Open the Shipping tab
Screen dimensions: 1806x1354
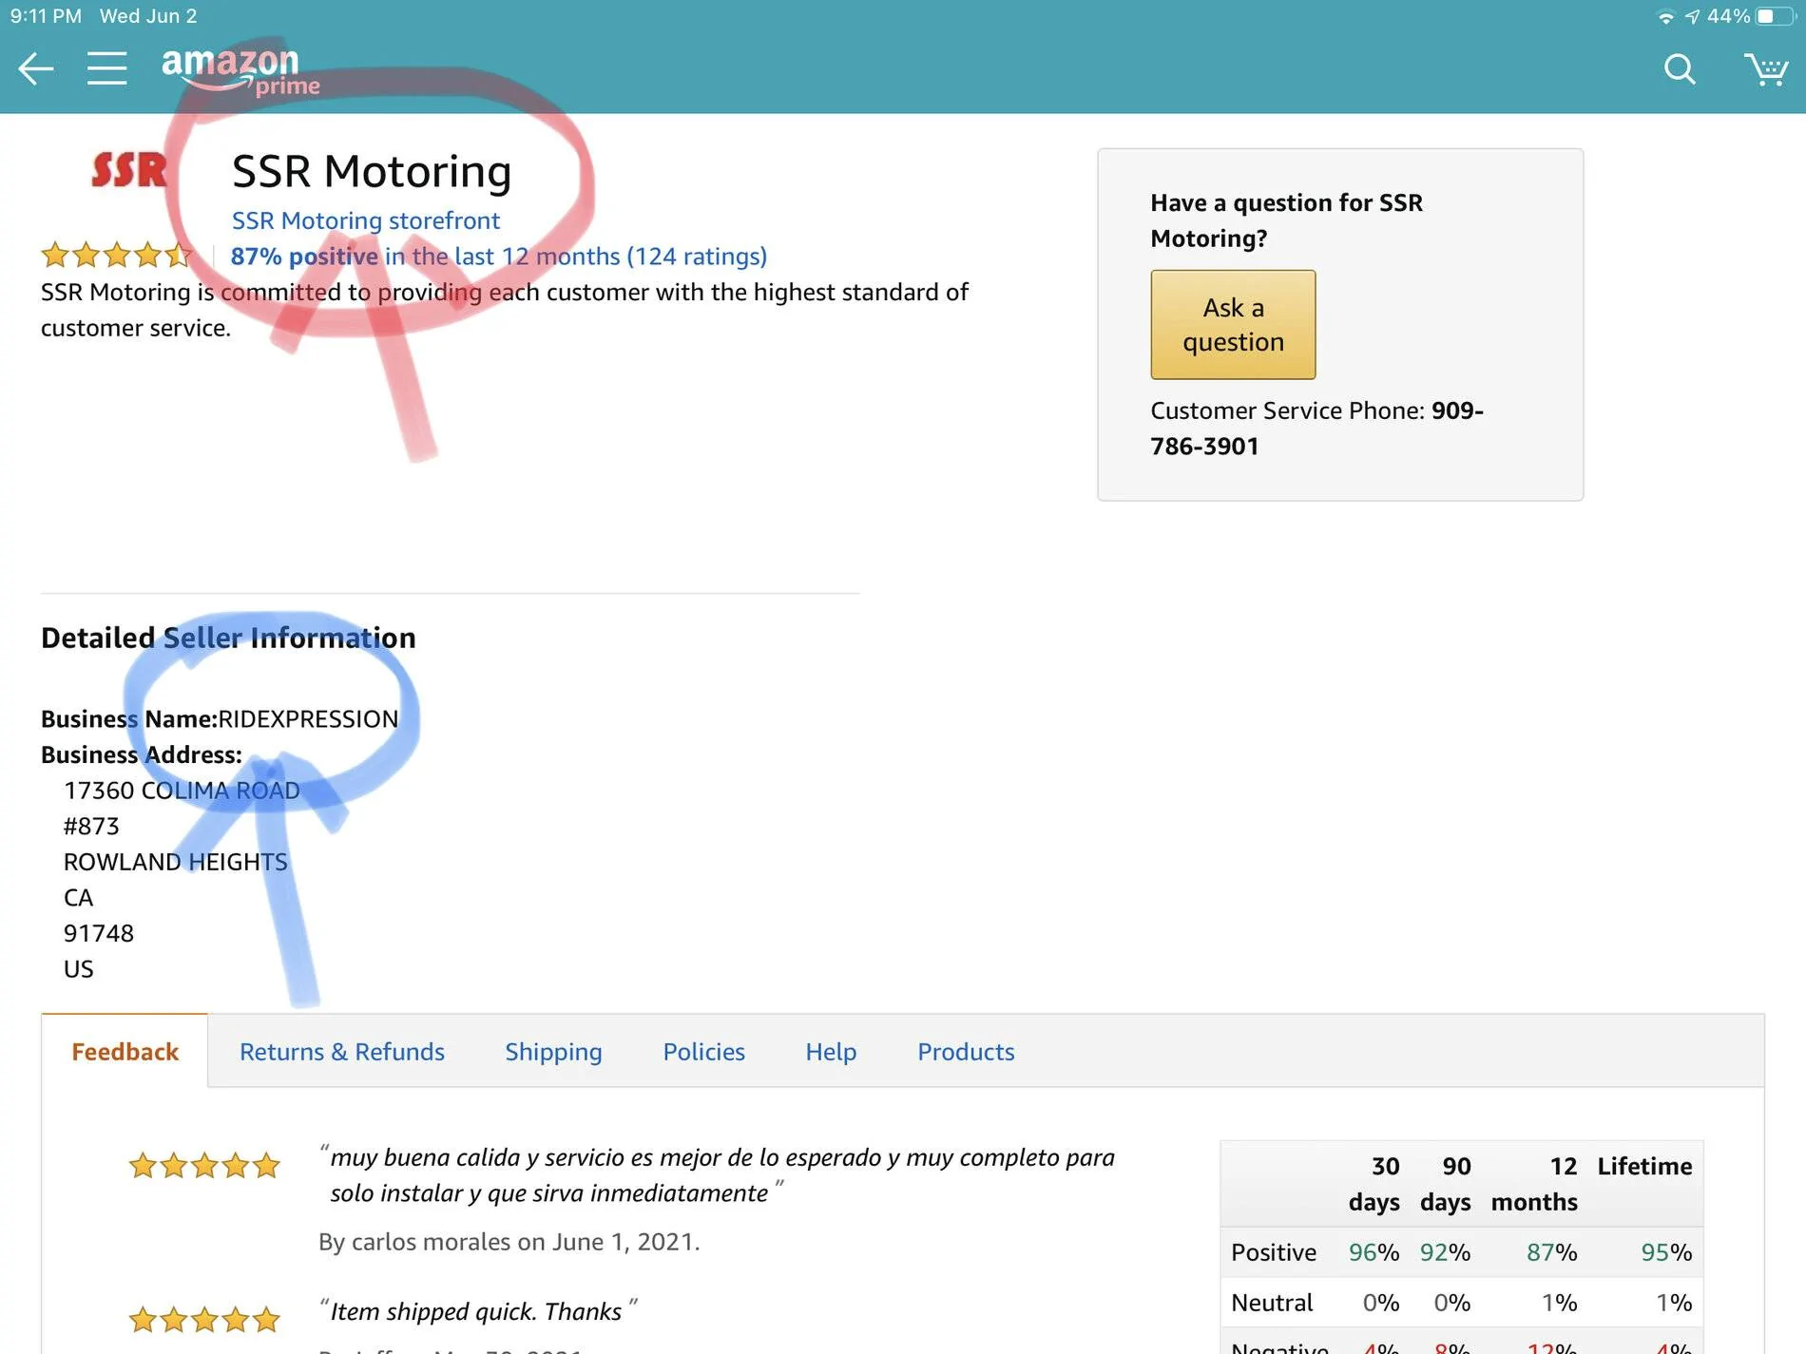pos(553,1052)
